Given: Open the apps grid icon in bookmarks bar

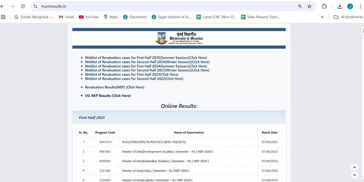Looking at the screenshot, I should click(3, 17).
